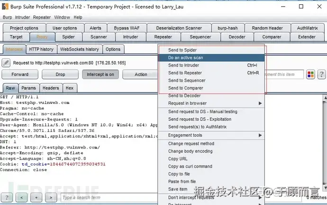
Task: Open the Action dropdown button
Action: [x=141, y=75]
